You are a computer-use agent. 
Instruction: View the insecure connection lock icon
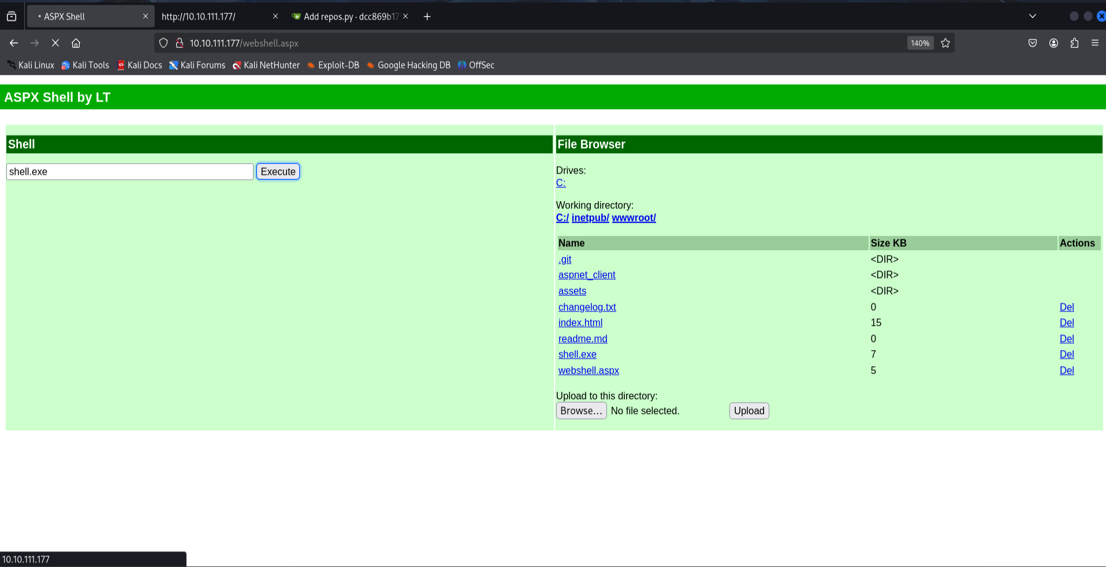click(180, 43)
